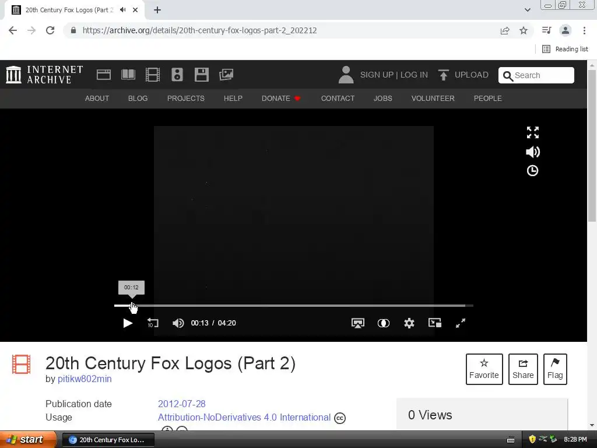The width and height of the screenshot is (597, 448).
Task: Toggle the player's two-overlapping-circles icon
Action: (384, 323)
